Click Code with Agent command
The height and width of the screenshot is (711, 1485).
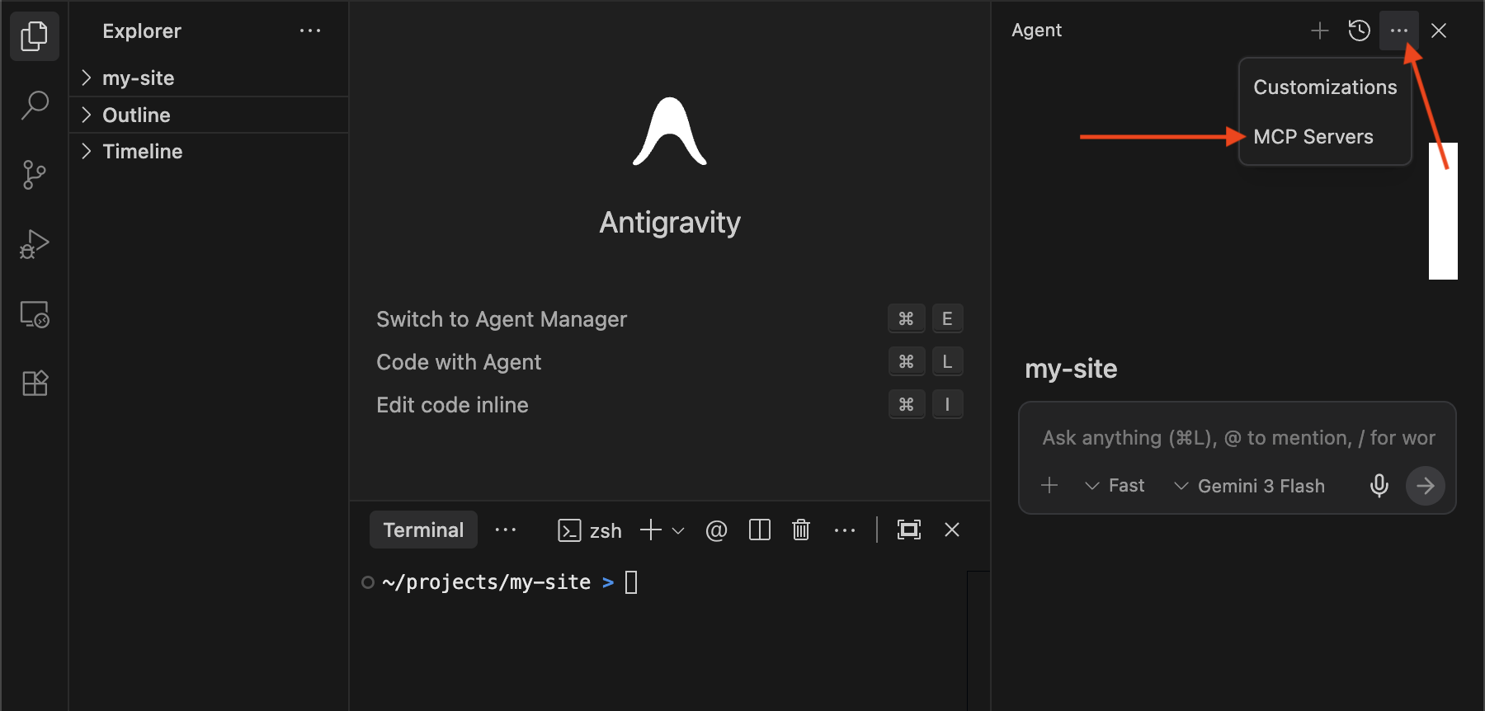[x=459, y=362]
